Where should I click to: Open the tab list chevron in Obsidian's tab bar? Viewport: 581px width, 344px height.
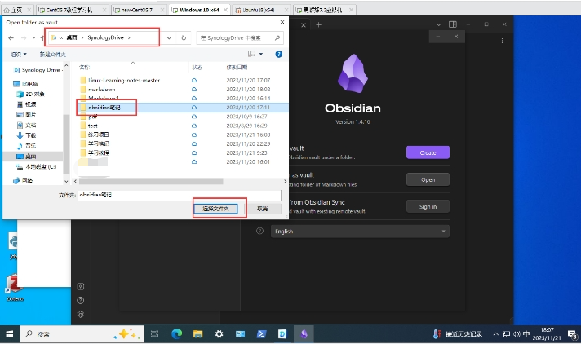pos(439,24)
